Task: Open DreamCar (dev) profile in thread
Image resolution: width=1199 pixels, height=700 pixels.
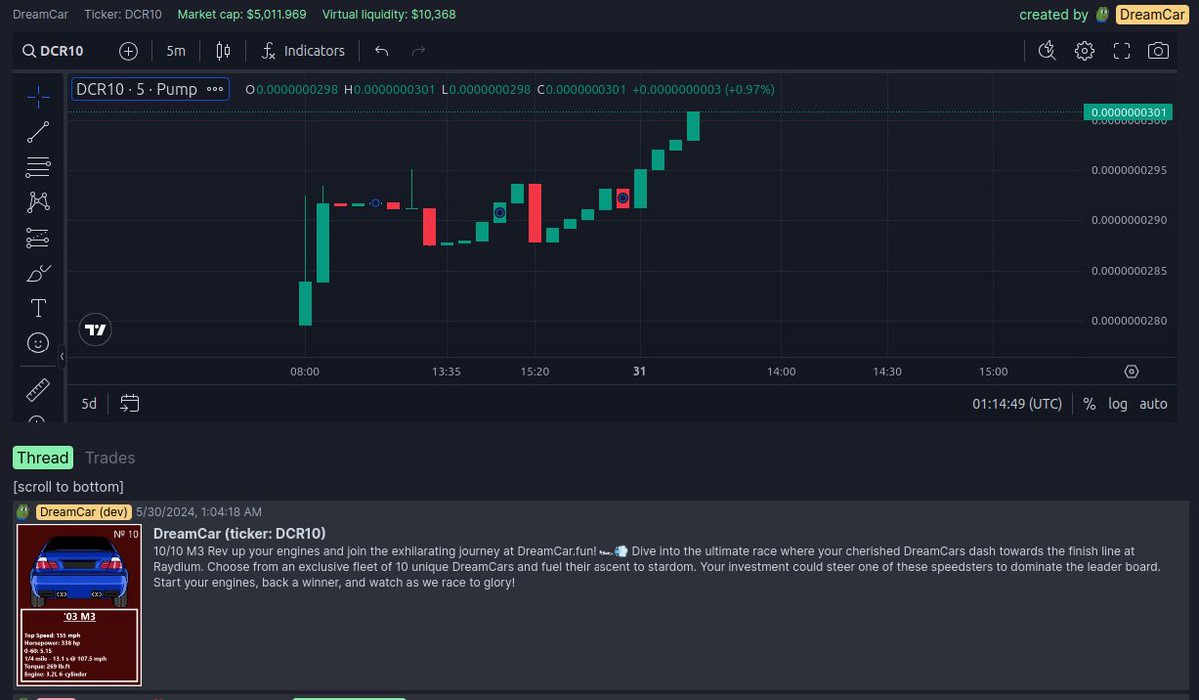Action: pos(84,511)
